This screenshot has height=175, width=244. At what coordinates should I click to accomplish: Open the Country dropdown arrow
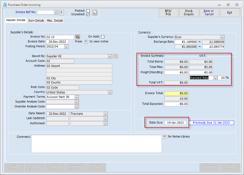(x=110, y=93)
